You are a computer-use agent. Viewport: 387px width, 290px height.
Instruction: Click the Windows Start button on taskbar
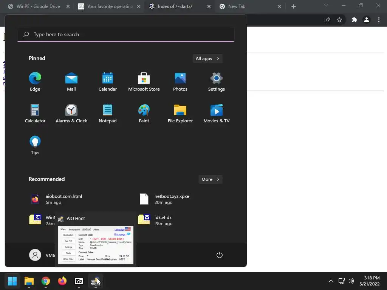point(12,281)
